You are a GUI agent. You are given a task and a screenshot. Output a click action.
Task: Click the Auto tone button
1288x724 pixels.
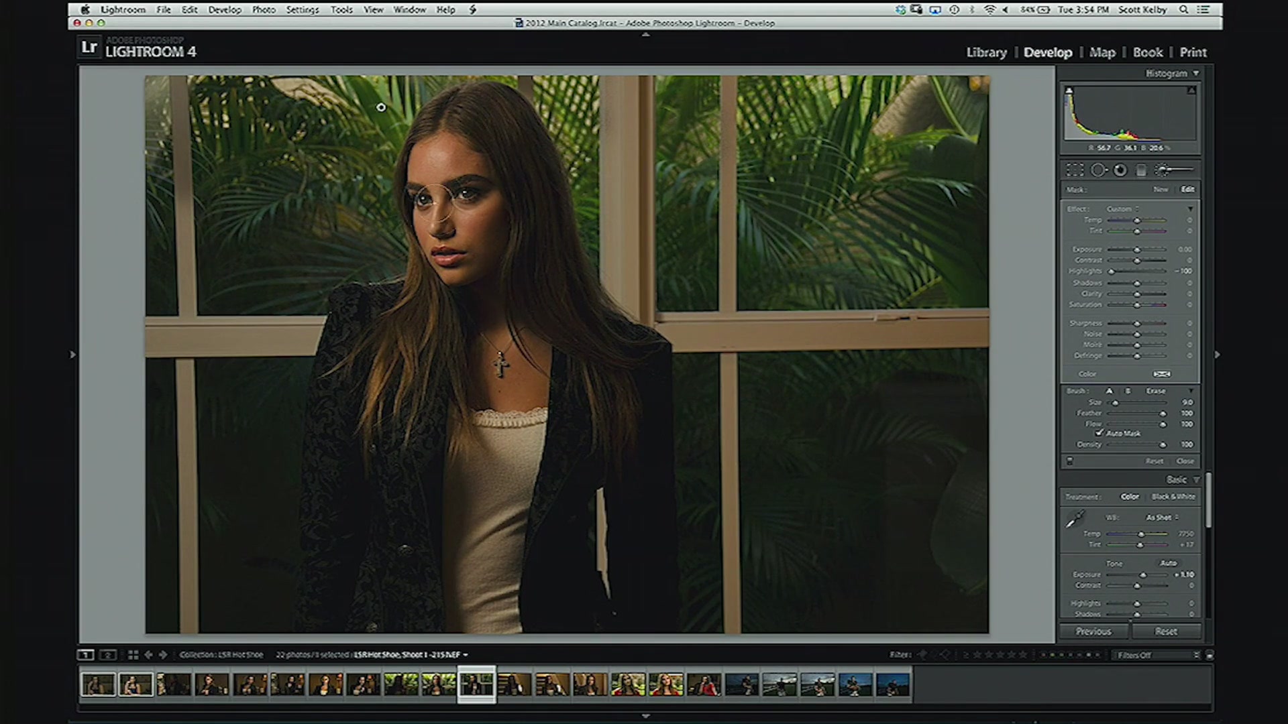click(x=1169, y=563)
